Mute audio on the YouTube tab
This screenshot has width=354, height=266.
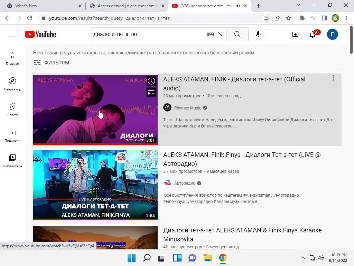tap(238, 6)
